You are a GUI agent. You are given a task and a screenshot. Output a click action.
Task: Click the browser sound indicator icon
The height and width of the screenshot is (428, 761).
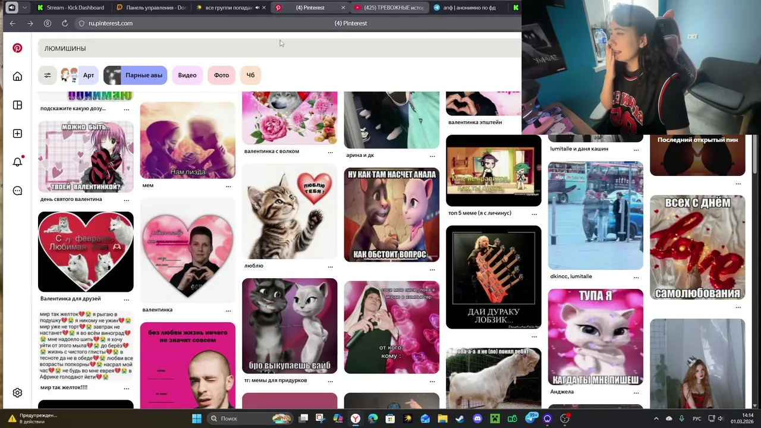pos(11,8)
